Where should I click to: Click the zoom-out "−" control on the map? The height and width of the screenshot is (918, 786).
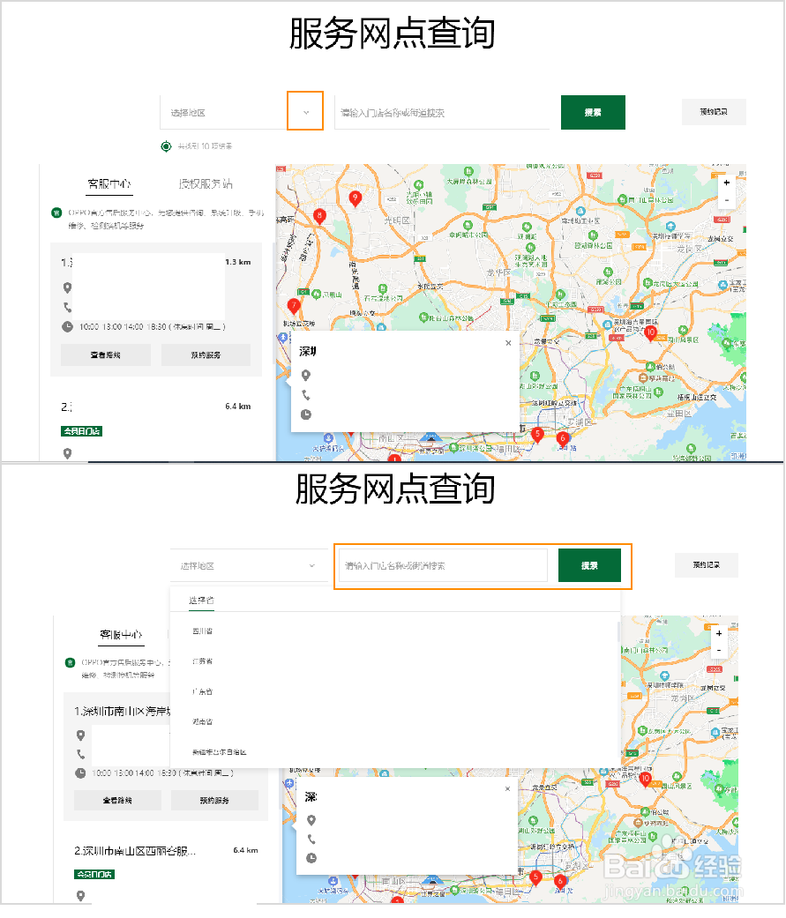click(726, 200)
